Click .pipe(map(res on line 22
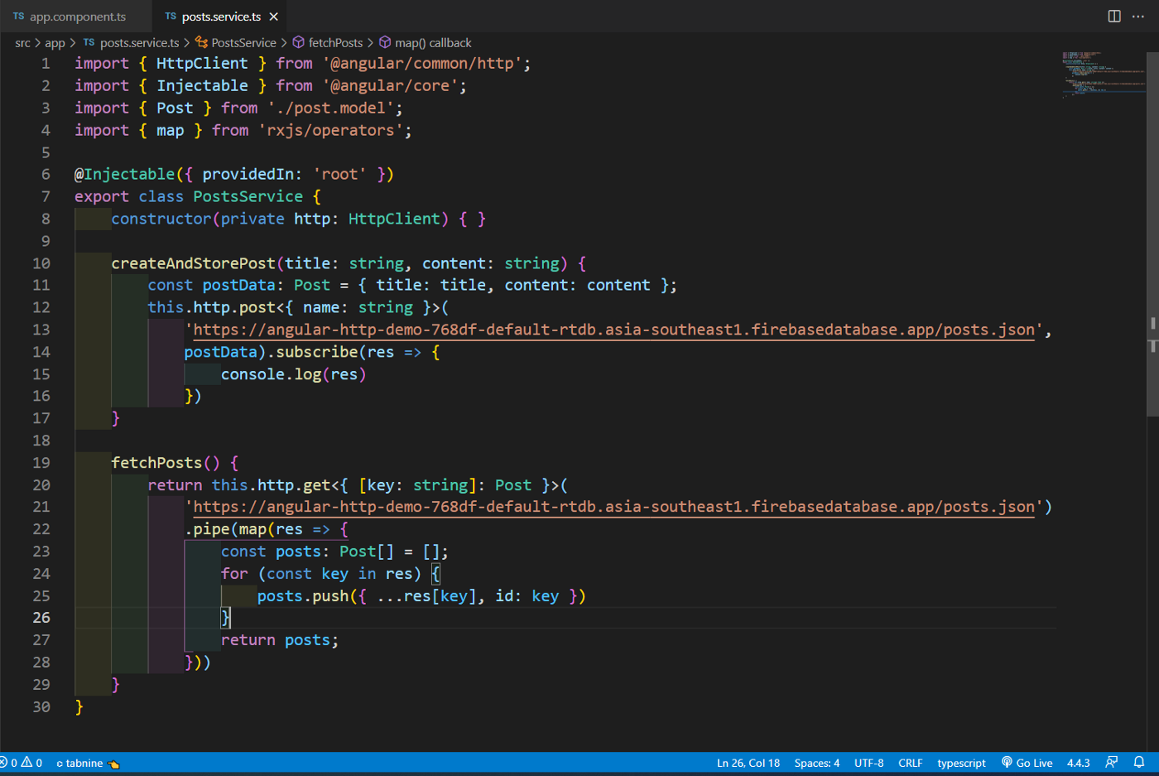 243,529
